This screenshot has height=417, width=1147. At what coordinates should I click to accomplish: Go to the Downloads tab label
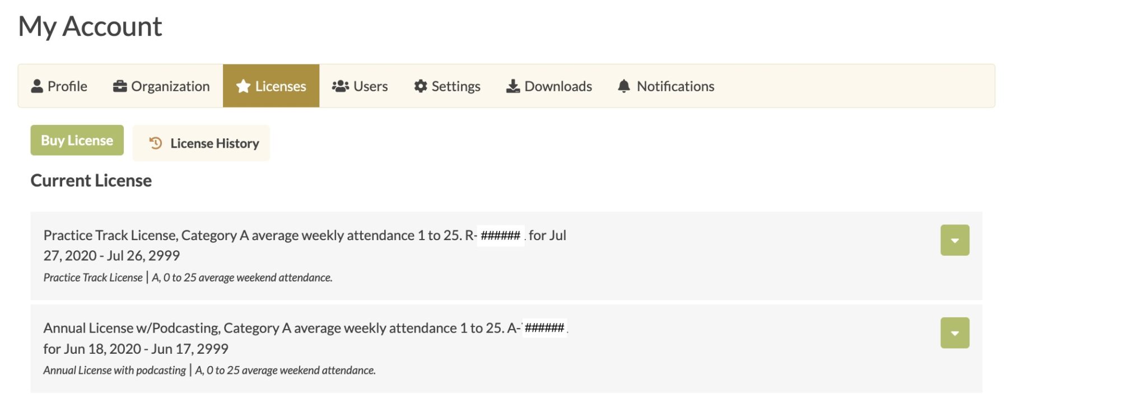point(558,86)
